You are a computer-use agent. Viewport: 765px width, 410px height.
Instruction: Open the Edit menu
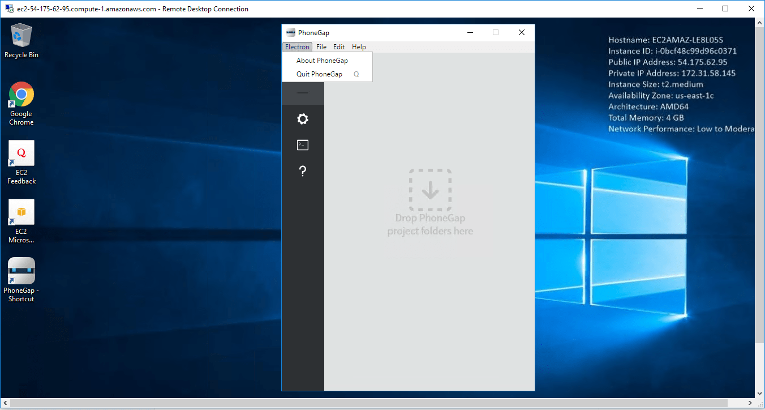pos(339,47)
